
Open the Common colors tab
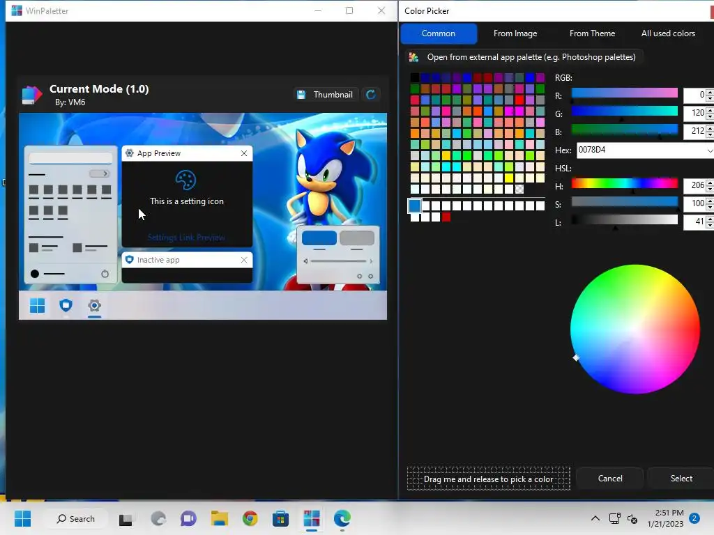tap(439, 33)
